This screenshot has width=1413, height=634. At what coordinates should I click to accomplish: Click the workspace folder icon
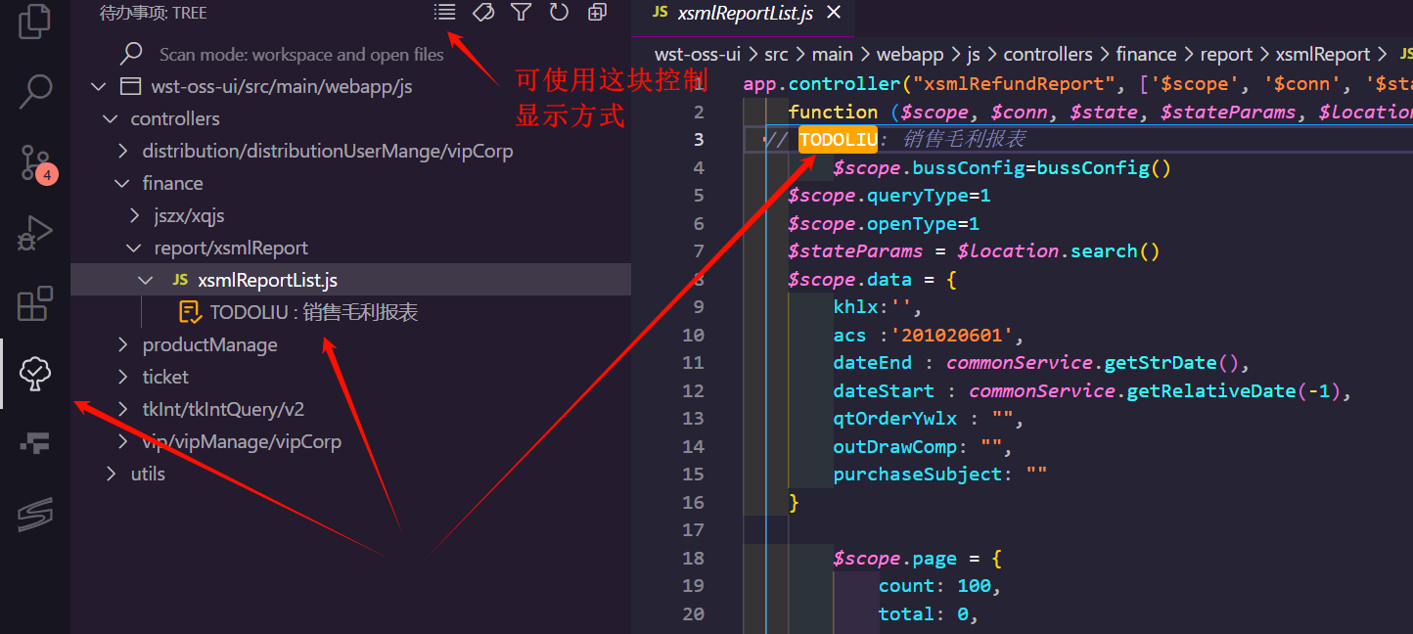coord(129,86)
